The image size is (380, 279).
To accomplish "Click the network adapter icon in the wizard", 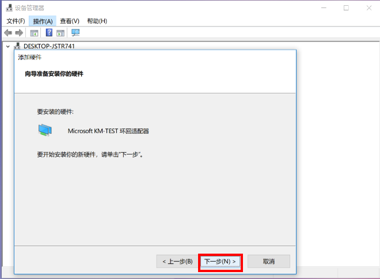I will [45, 130].
